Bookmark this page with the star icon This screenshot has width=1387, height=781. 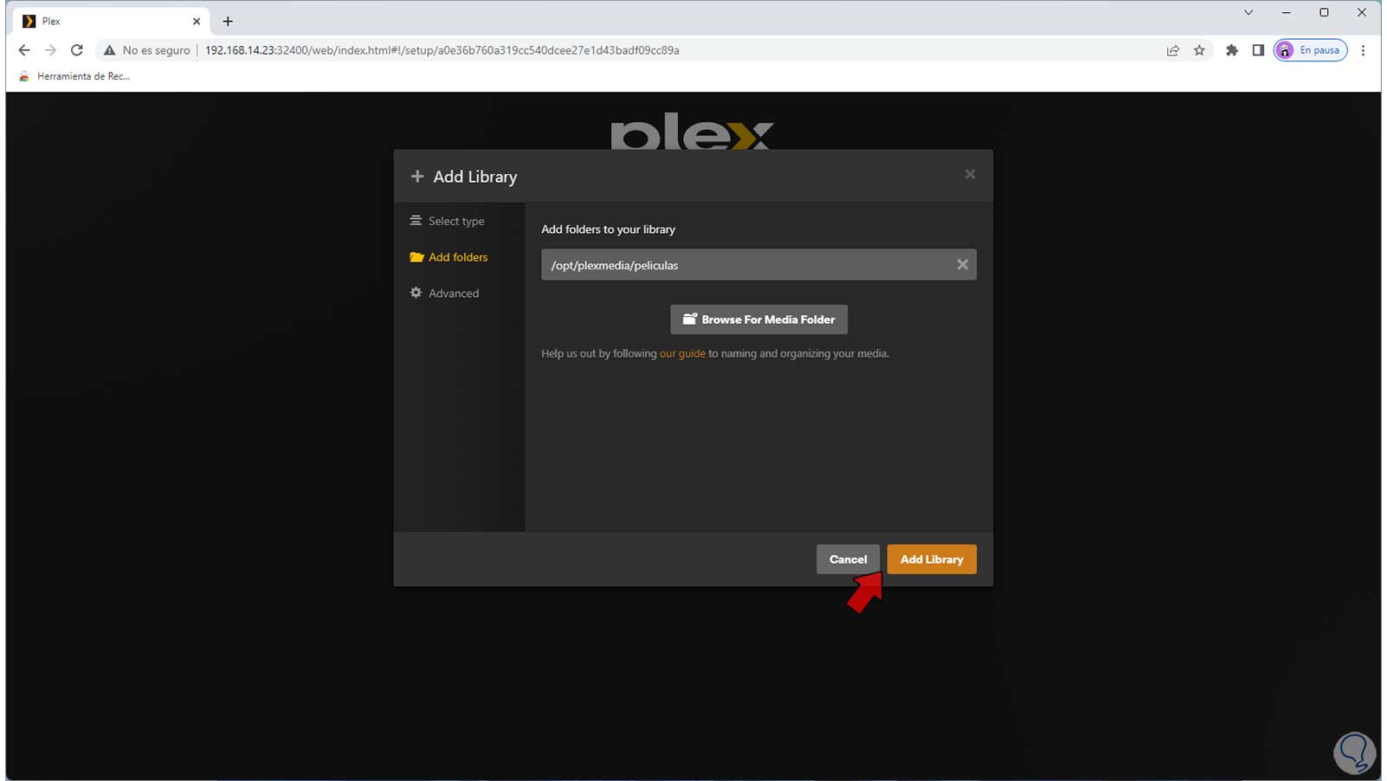[x=1199, y=50]
